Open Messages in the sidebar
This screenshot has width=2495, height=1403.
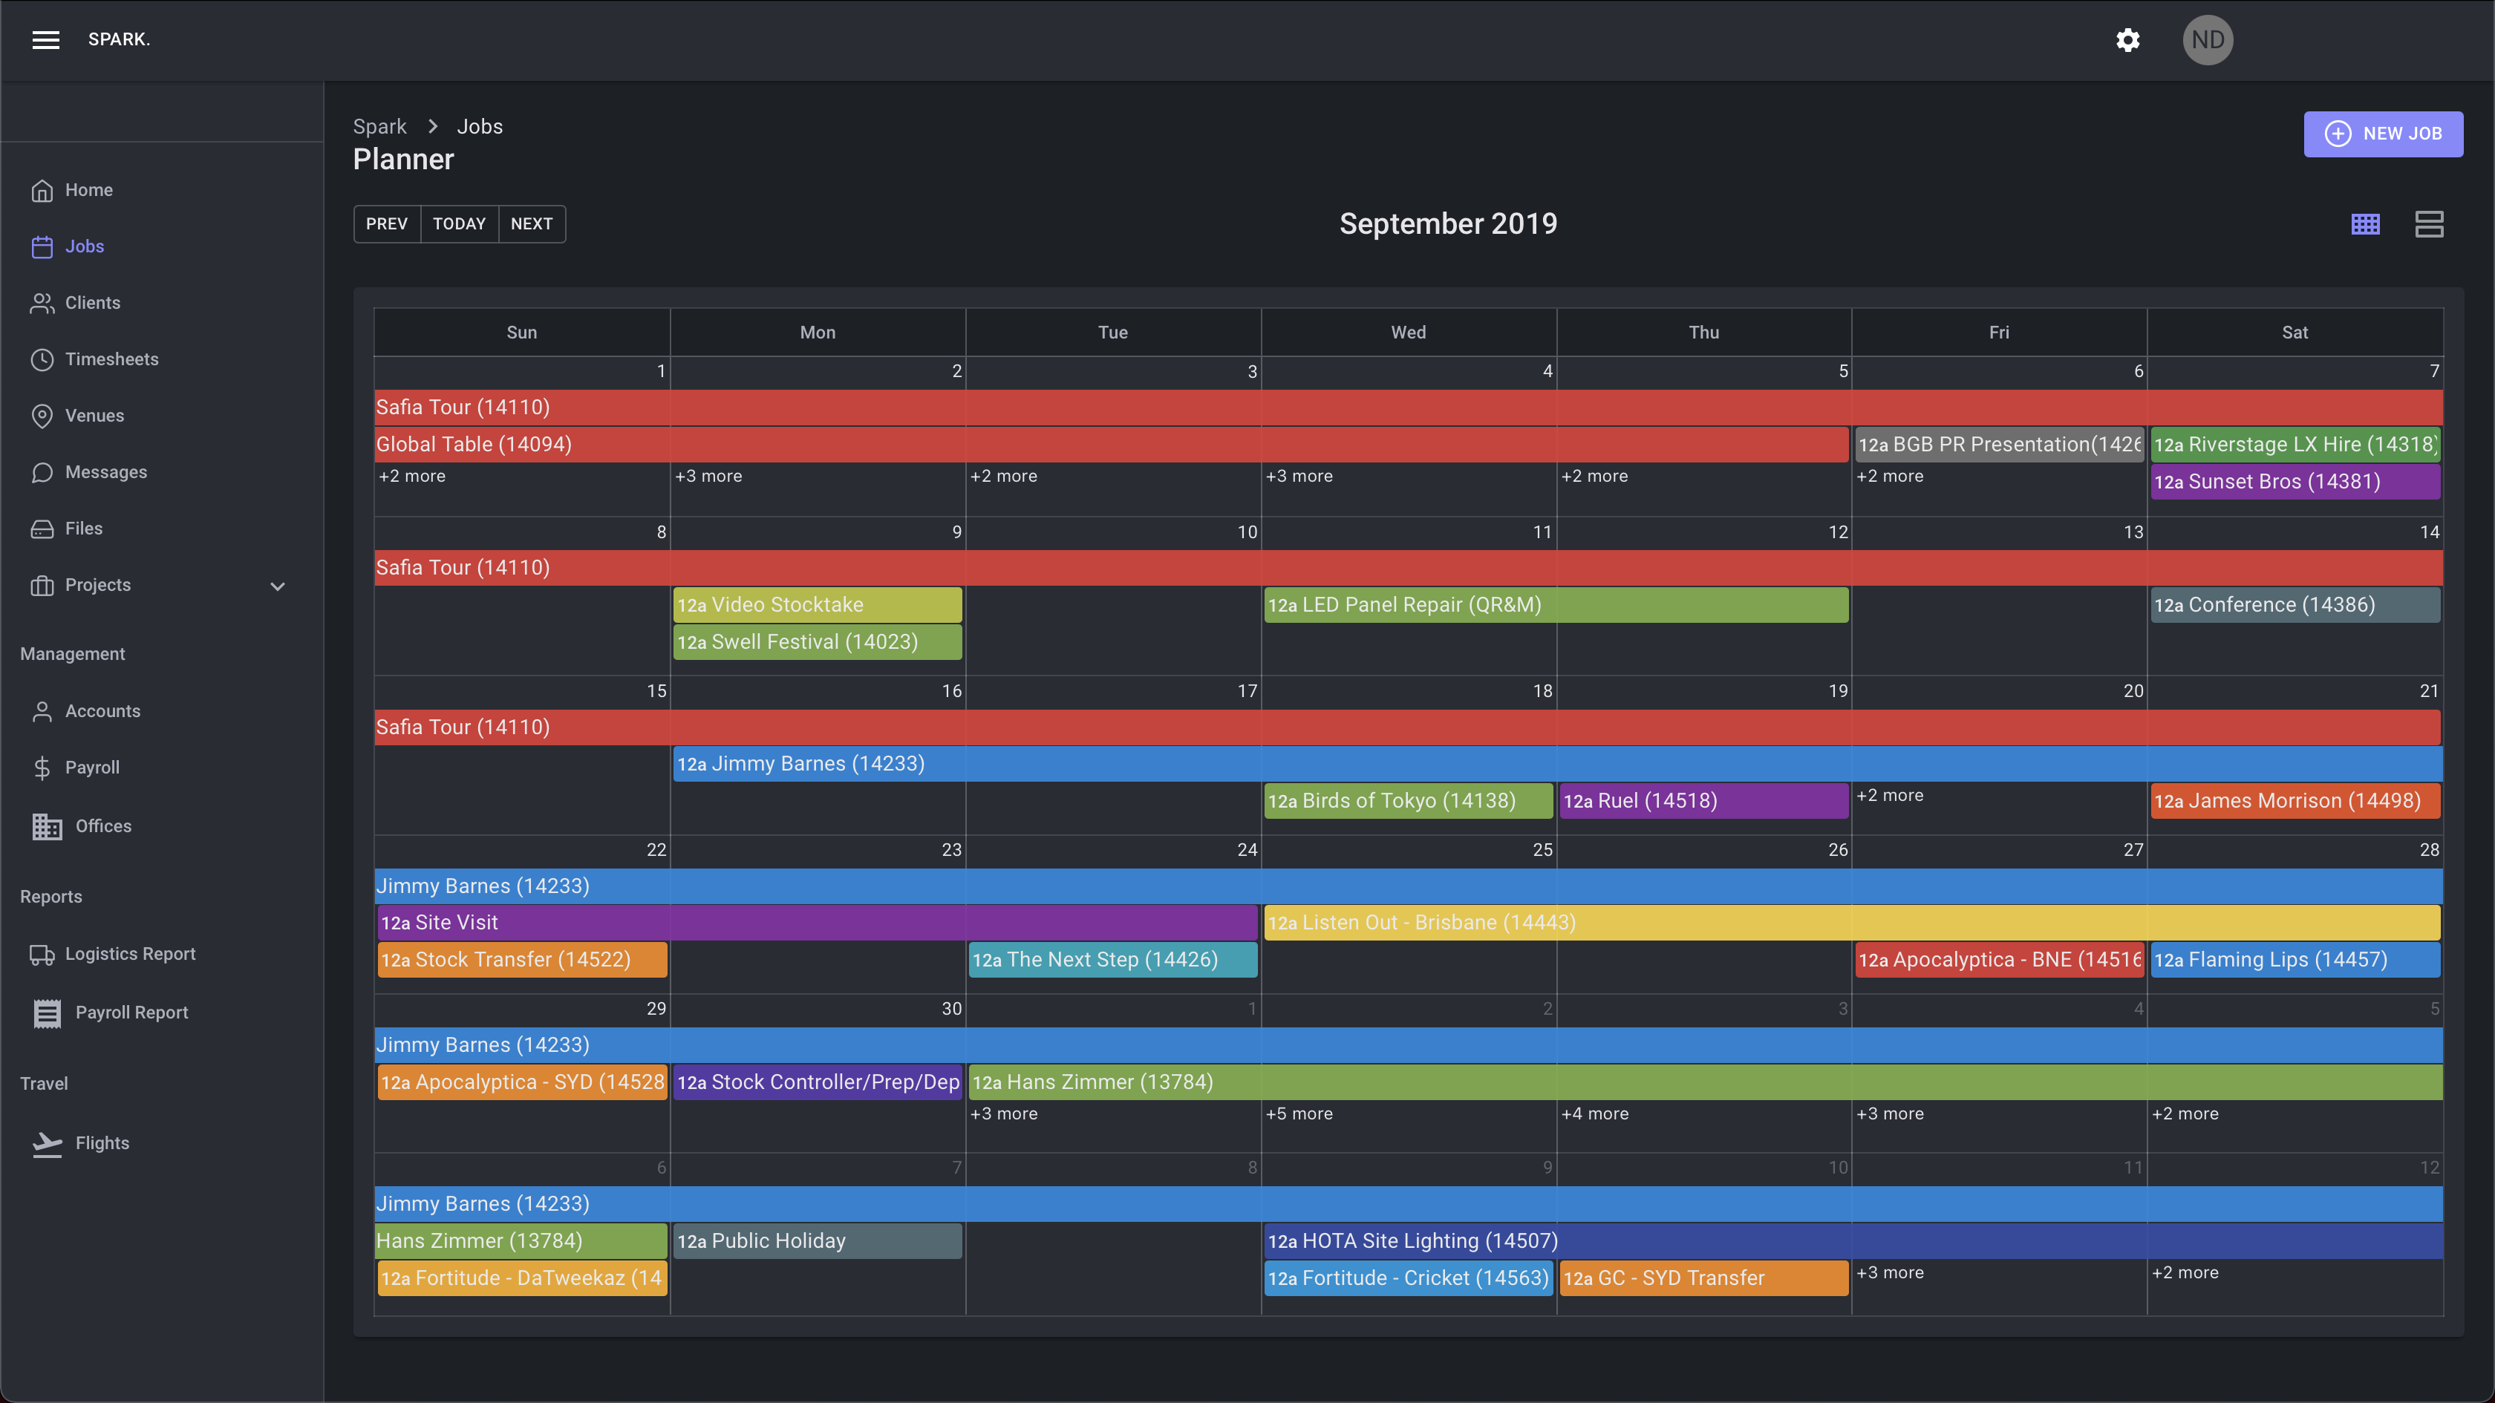tap(105, 473)
